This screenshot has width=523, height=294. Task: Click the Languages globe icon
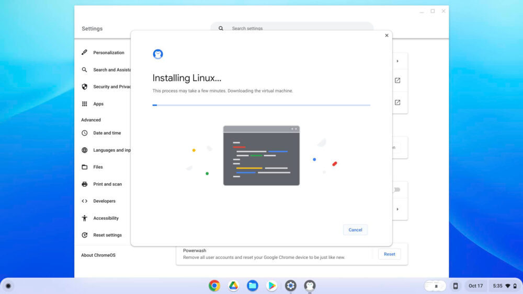(x=84, y=150)
